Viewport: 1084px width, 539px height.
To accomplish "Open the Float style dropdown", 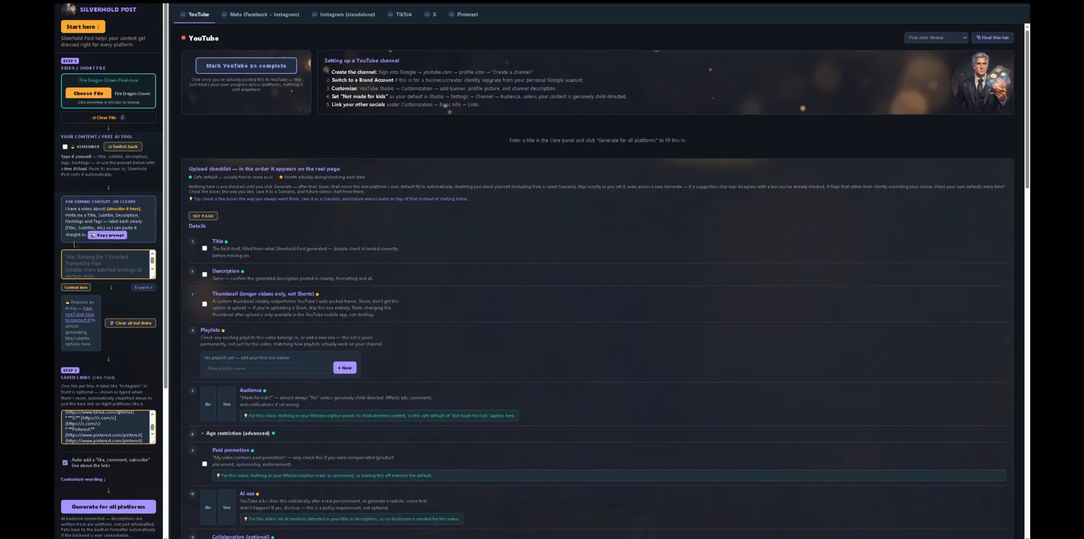I will 936,38.
